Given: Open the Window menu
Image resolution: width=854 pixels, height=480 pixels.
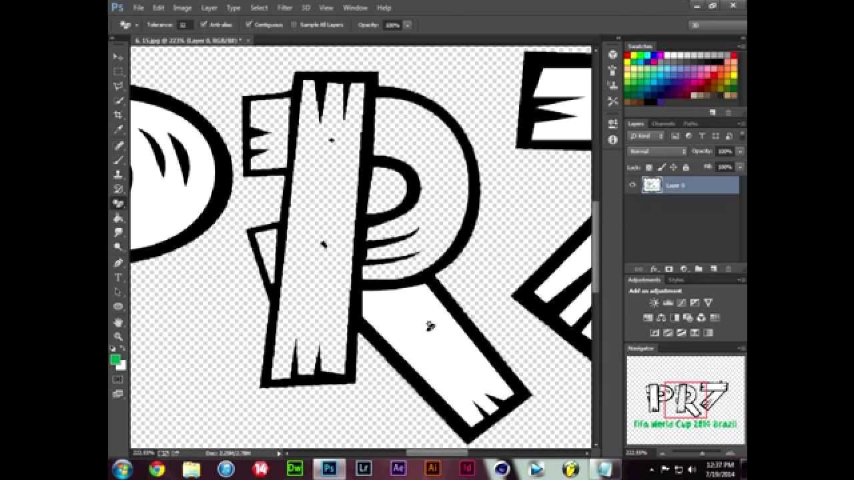Looking at the screenshot, I should pos(355,8).
